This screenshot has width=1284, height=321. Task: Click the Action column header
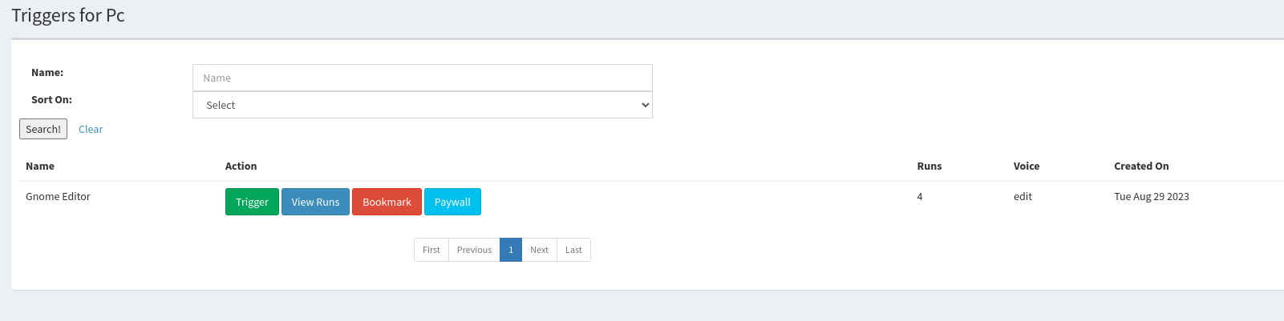pyautogui.click(x=241, y=167)
